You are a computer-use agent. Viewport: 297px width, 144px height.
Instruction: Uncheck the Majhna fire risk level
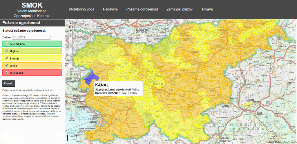point(7,51)
